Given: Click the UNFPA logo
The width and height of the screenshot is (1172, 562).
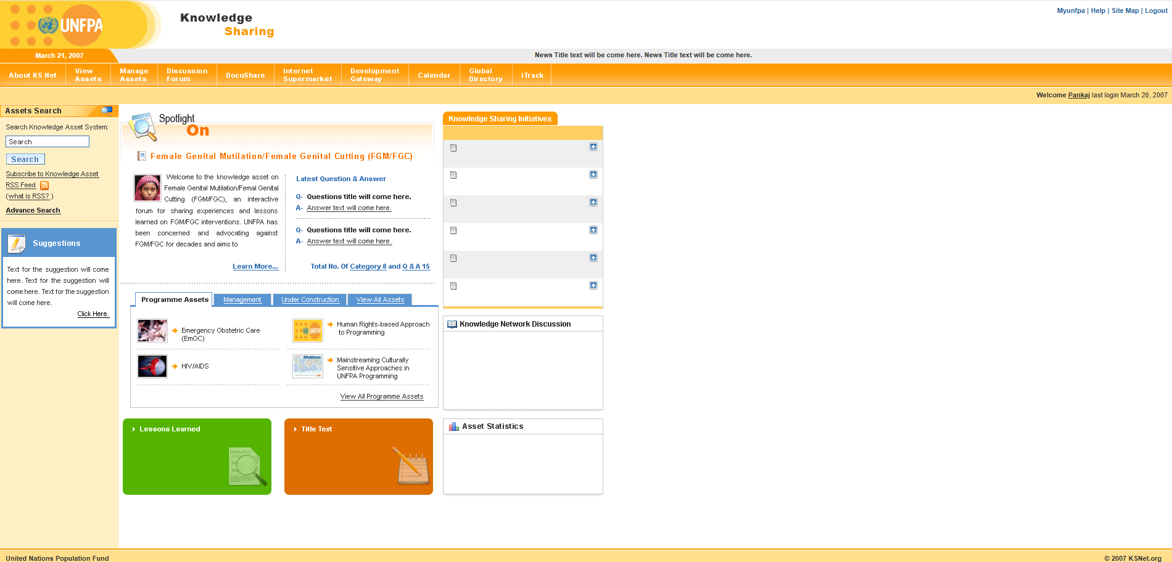Looking at the screenshot, I should [71, 25].
